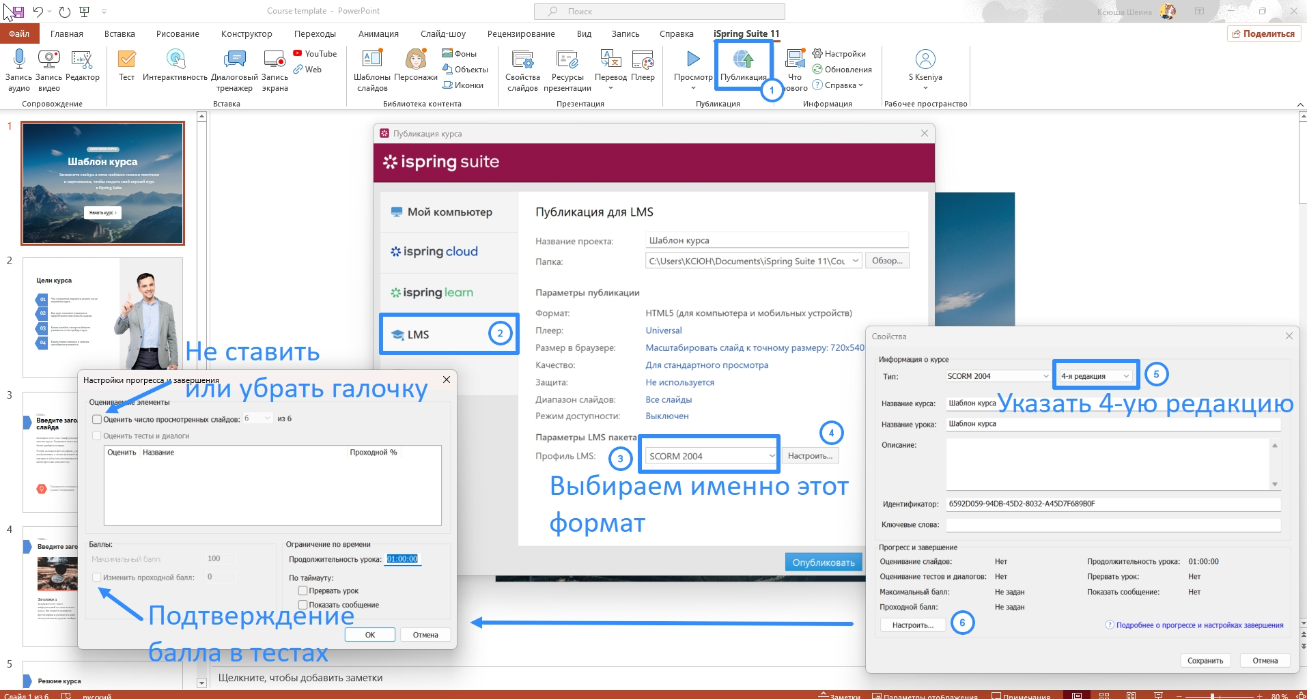Open the slides count dropdown showing 6
The height and width of the screenshot is (699, 1307).
(x=258, y=418)
